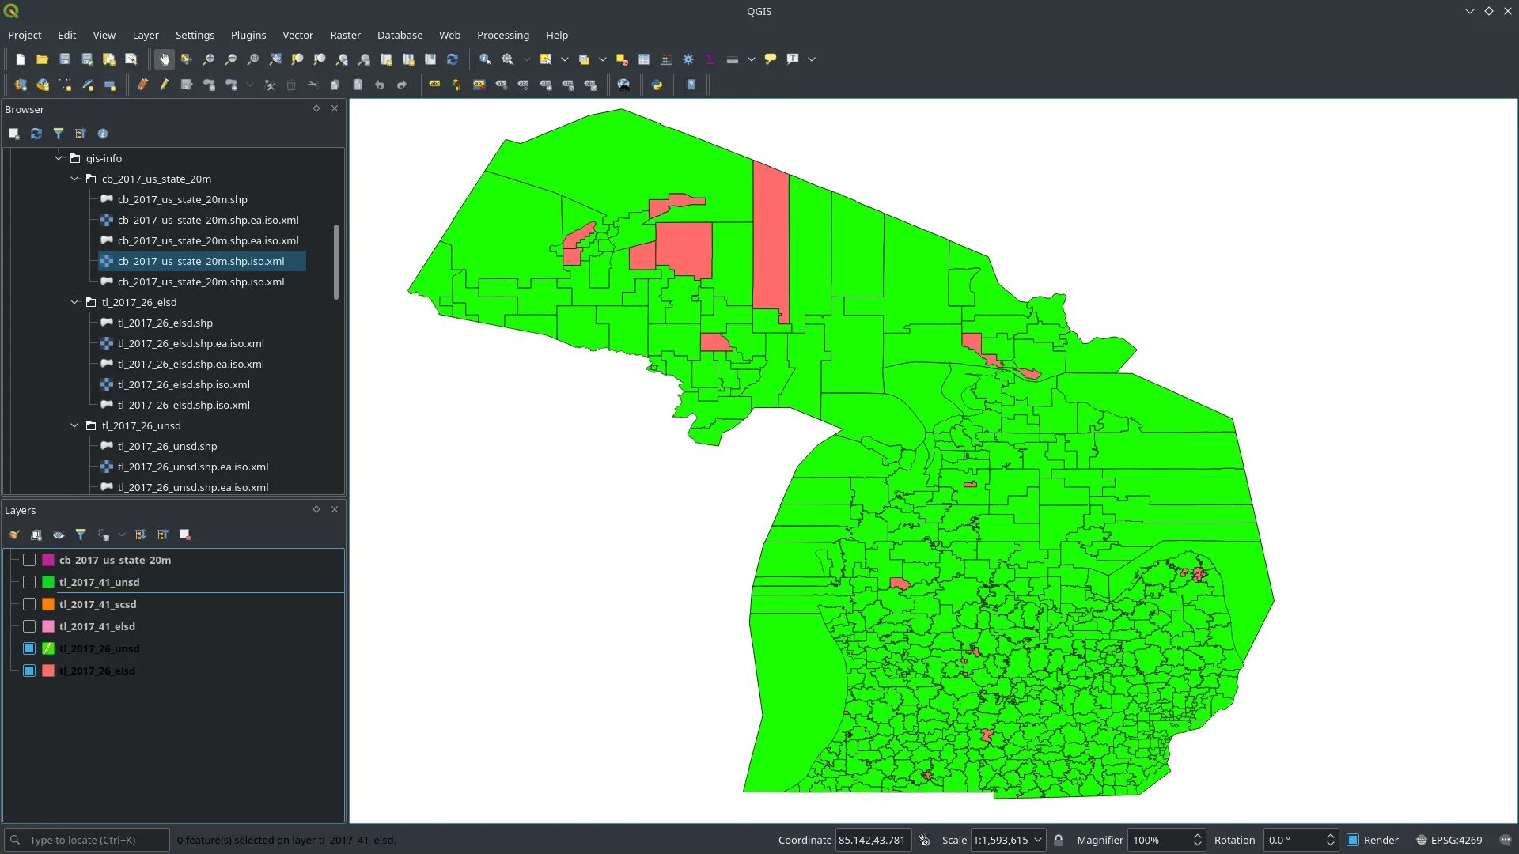Click the Python console icon

(657, 85)
